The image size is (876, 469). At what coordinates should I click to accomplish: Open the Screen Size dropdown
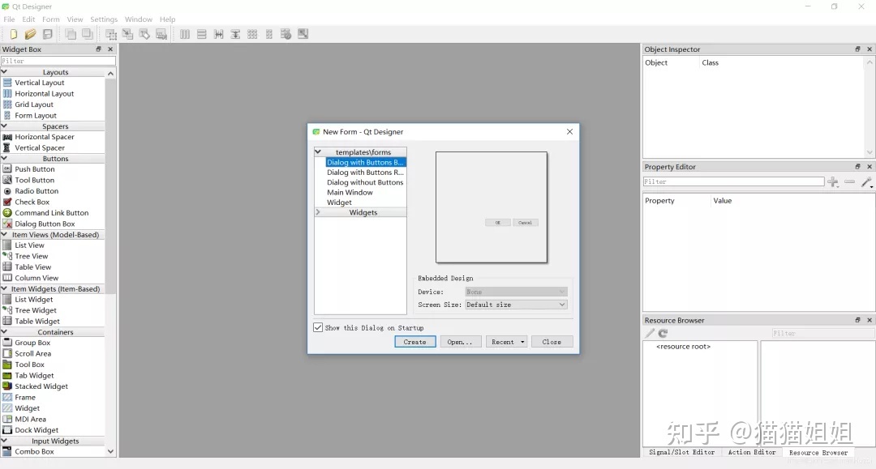[516, 305]
